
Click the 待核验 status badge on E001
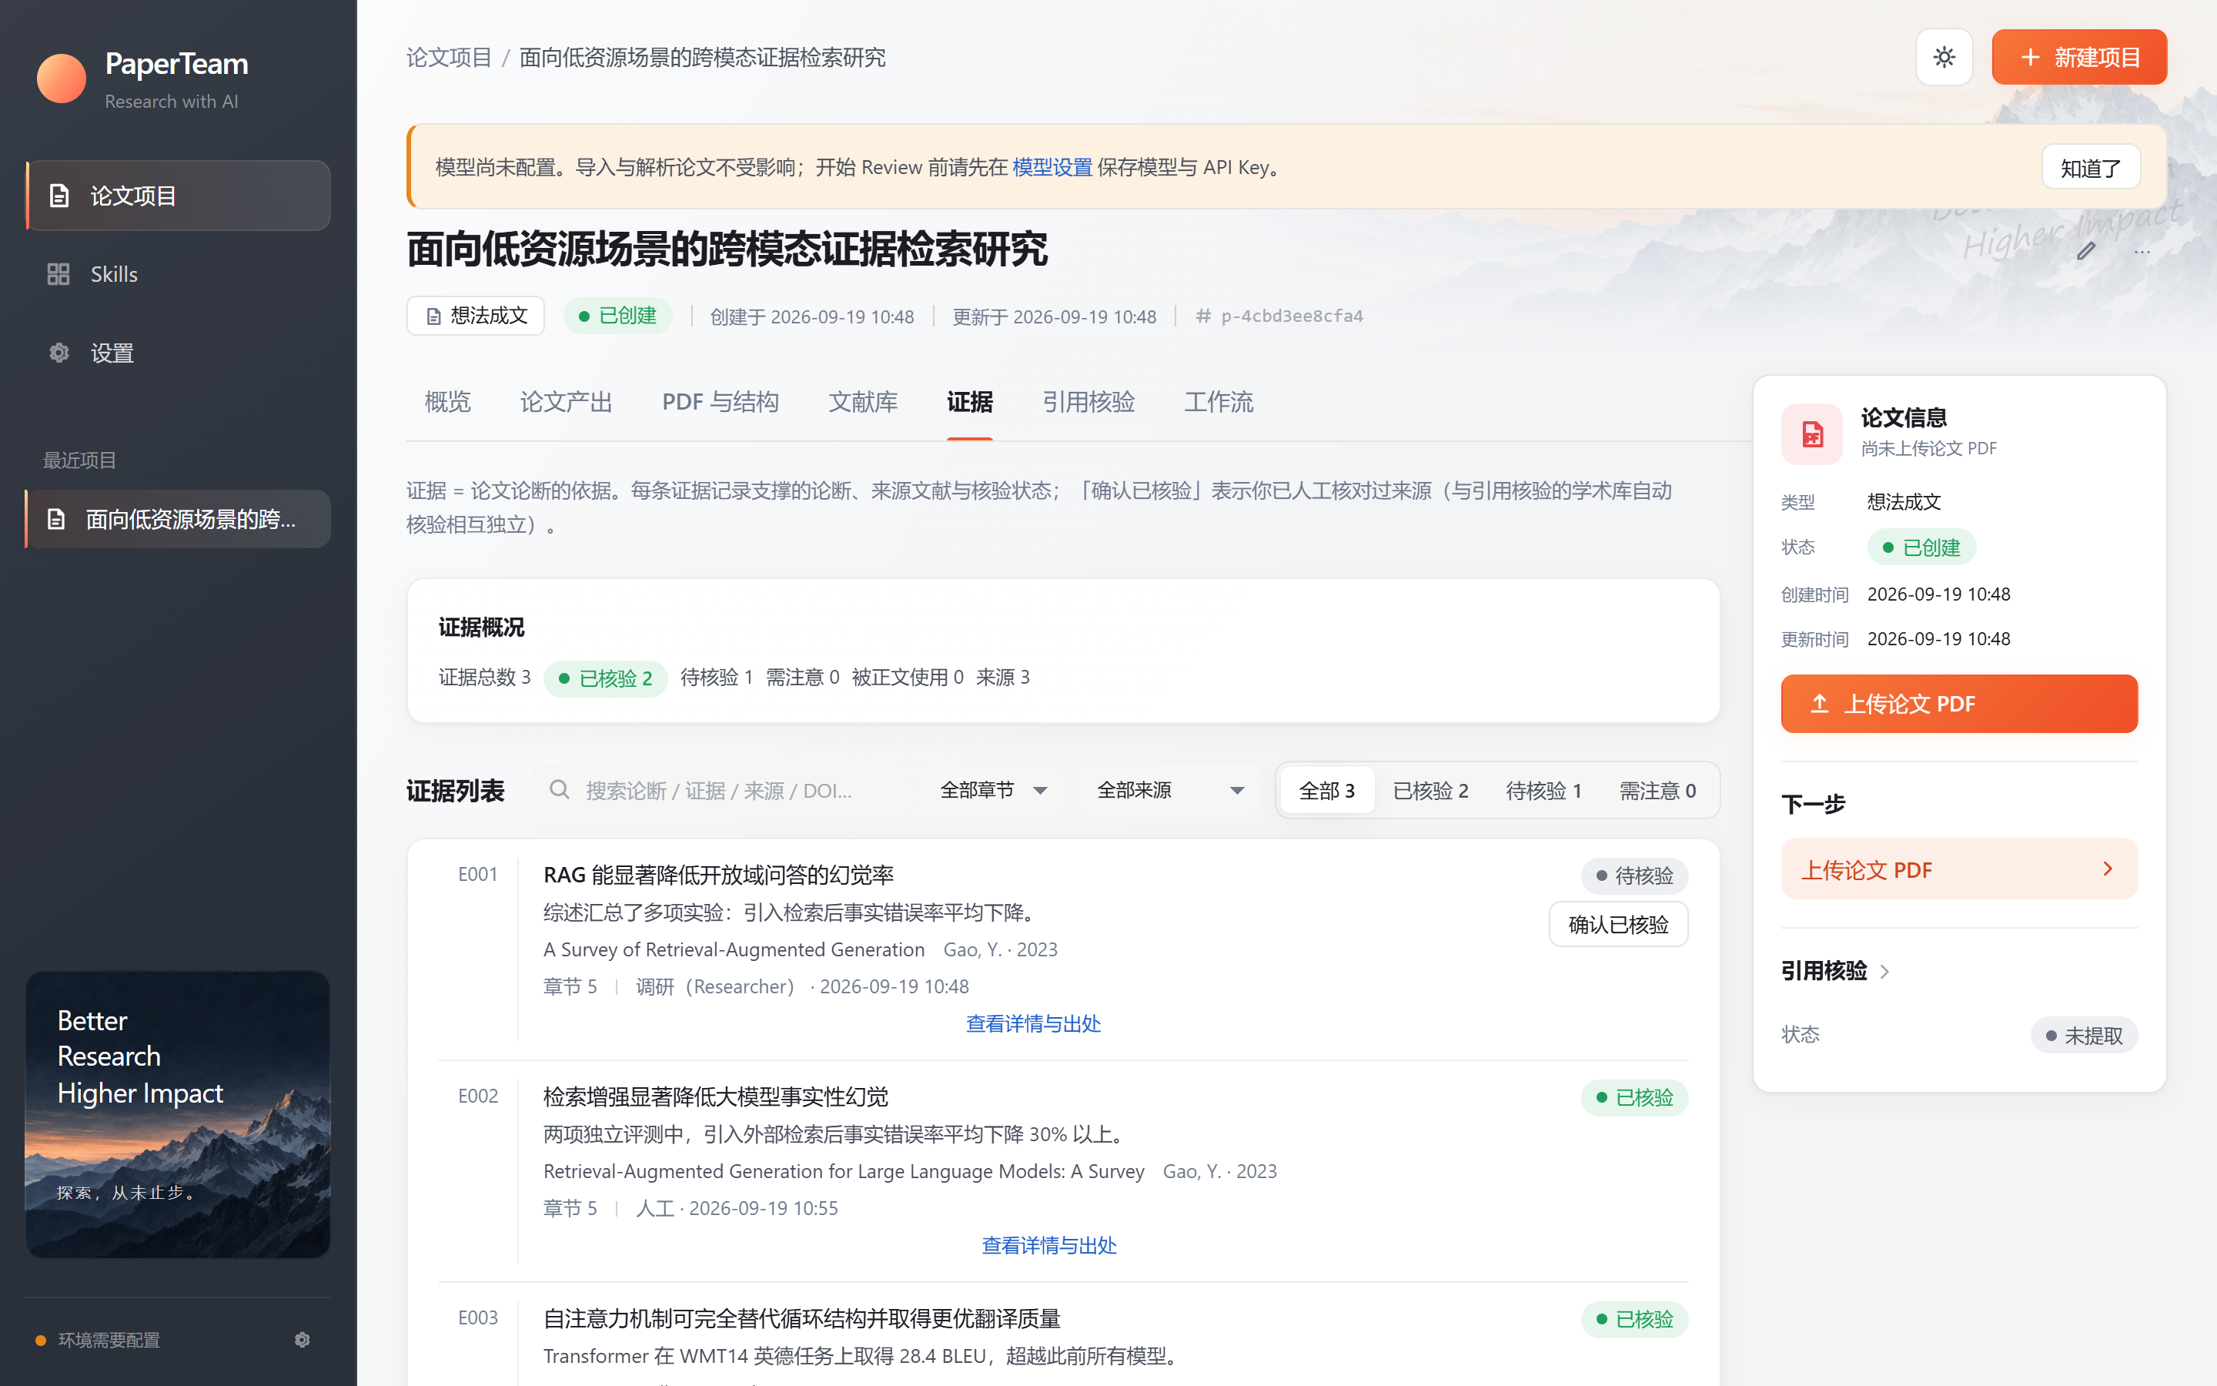[x=1634, y=875]
